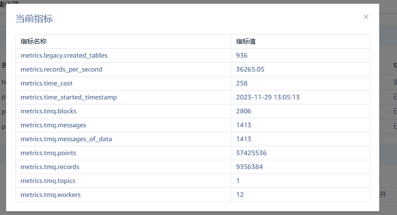Select the points value 37425536
Screen dimensions: 397x215
[251, 153]
